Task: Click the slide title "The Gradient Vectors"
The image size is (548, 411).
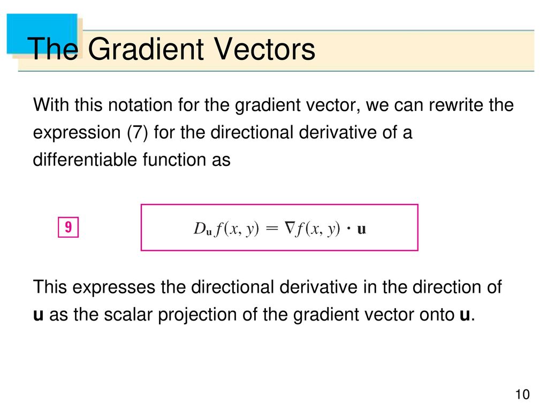Action: [171, 49]
